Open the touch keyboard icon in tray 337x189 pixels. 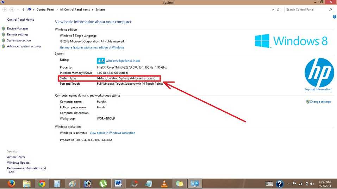(x=269, y=184)
